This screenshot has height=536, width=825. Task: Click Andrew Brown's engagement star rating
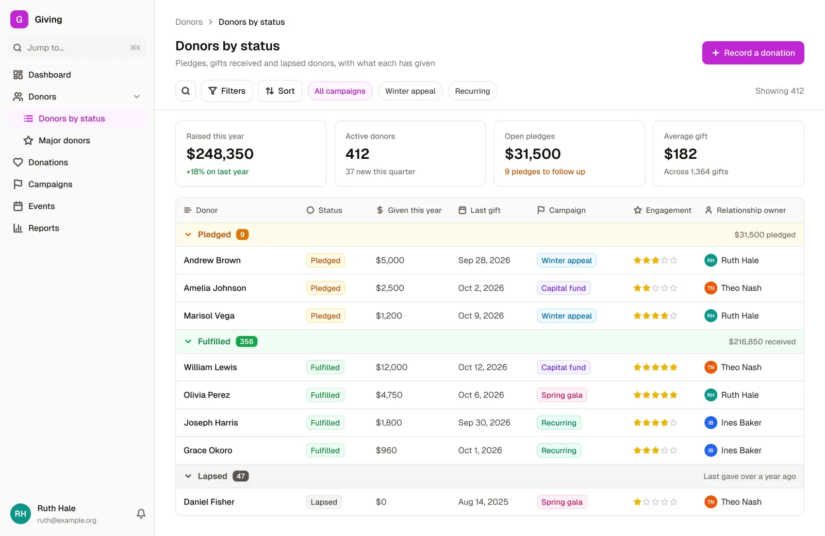click(655, 260)
